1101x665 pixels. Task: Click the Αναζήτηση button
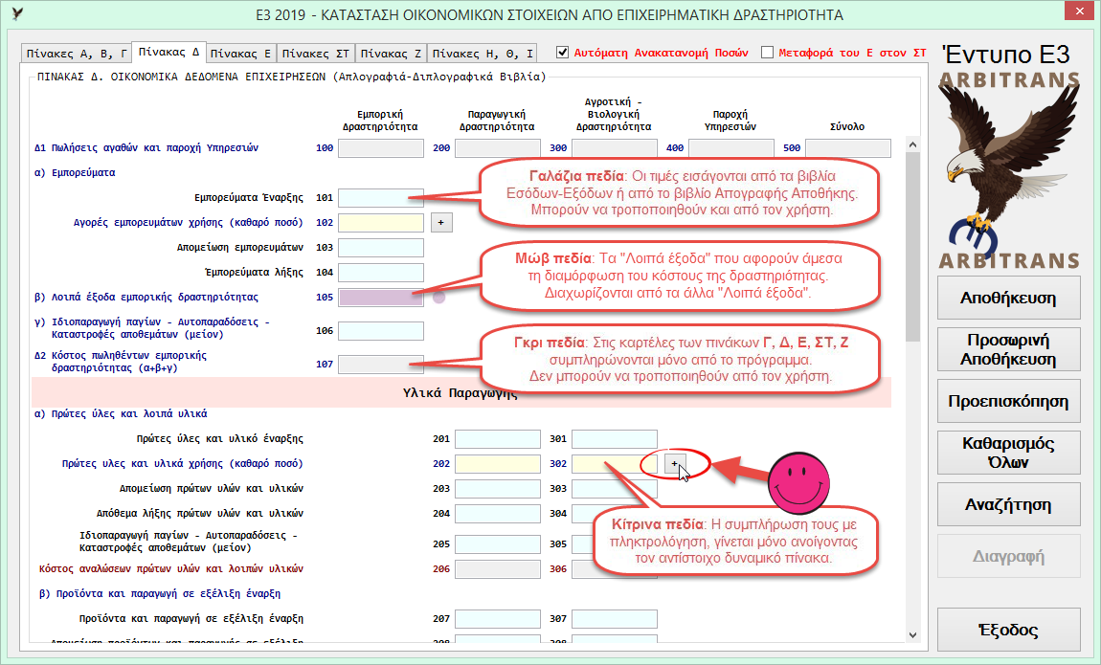[1008, 504]
